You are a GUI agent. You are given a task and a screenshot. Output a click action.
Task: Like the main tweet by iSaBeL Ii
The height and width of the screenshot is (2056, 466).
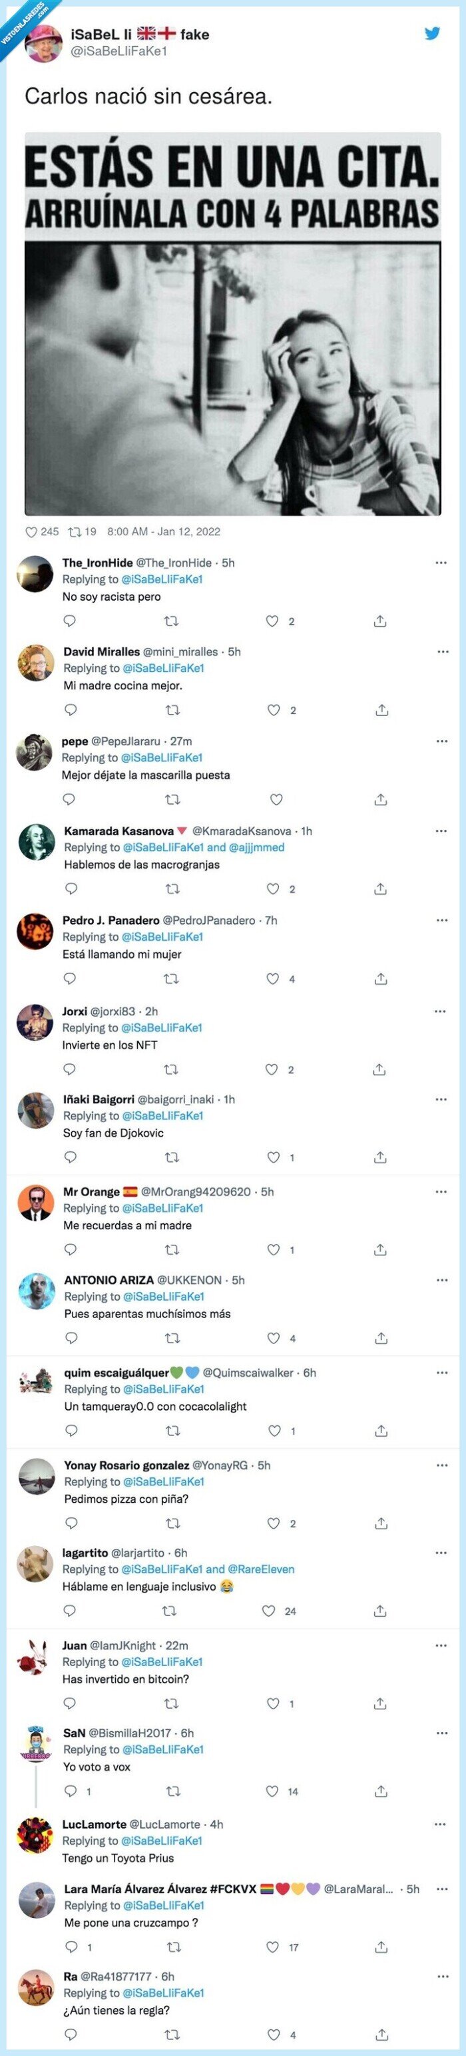click(x=32, y=531)
